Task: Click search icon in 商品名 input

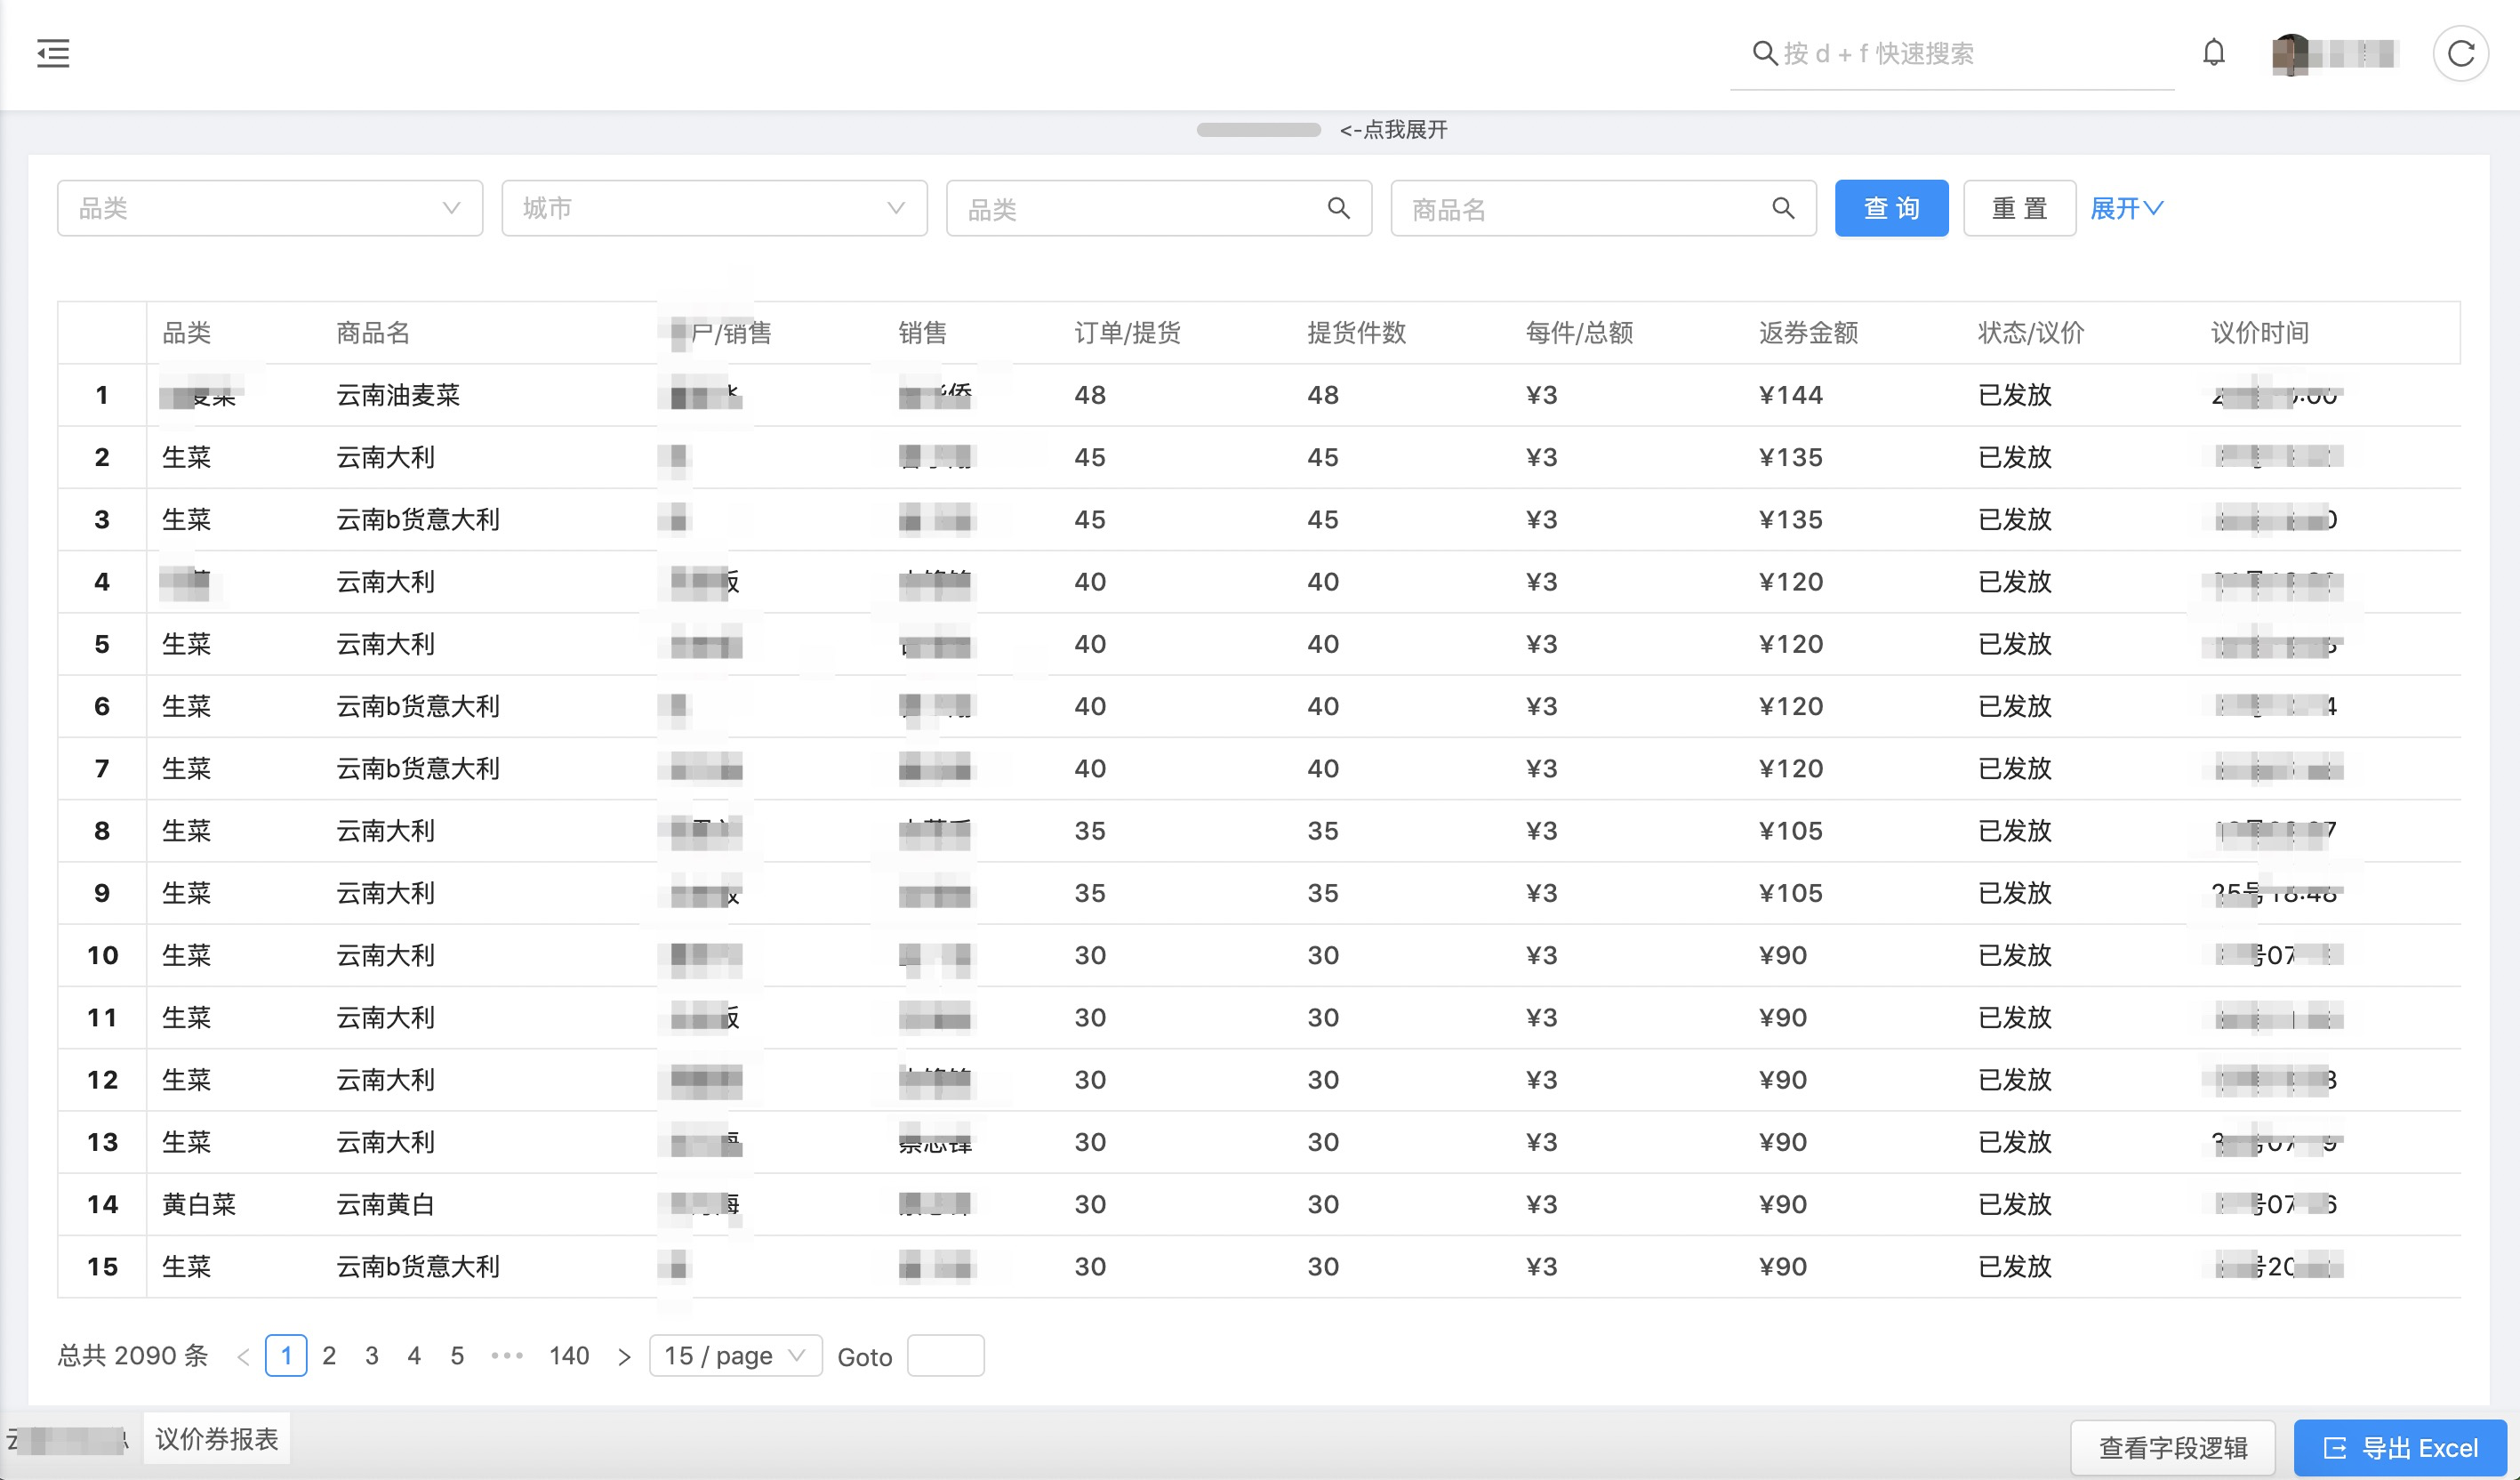Action: coord(1782,208)
